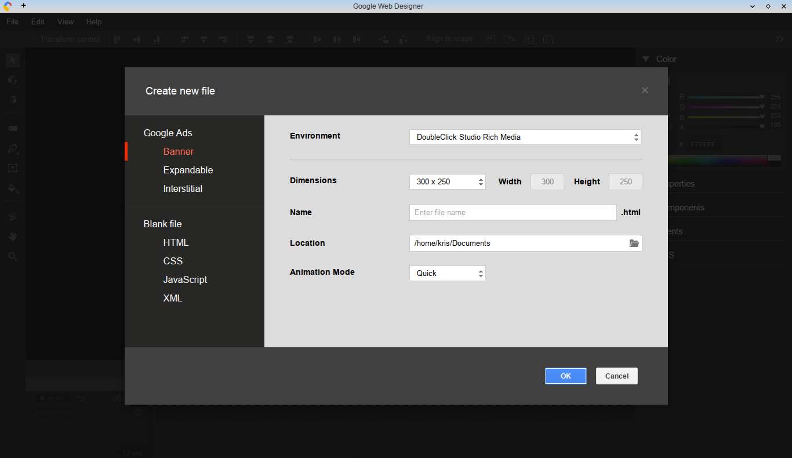
Task: Click the Google Ads heading
Action: point(168,133)
